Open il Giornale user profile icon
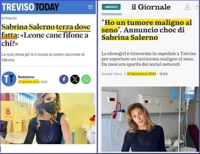200x154 pixels. [187, 7]
